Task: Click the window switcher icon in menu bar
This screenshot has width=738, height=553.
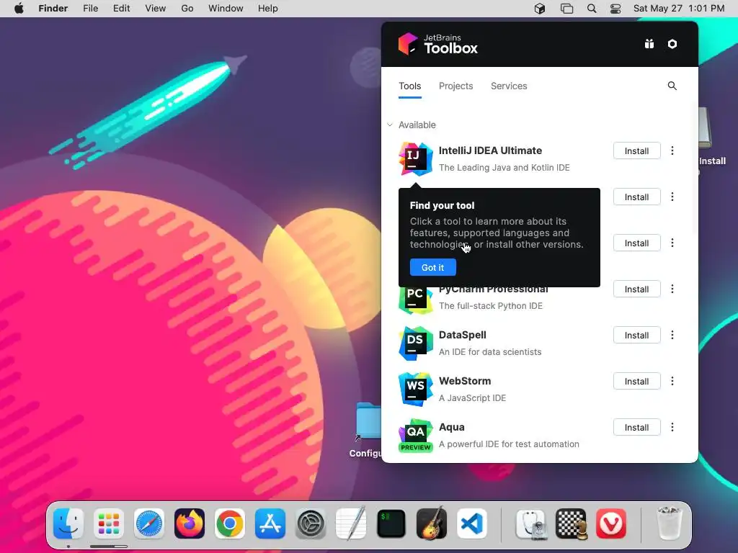Action: tap(566, 9)
